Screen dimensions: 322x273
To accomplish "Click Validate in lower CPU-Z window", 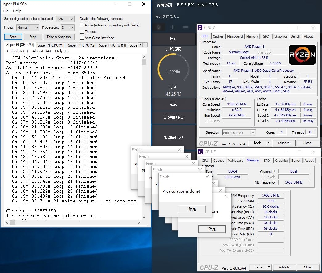I will (x=284, y=267).
